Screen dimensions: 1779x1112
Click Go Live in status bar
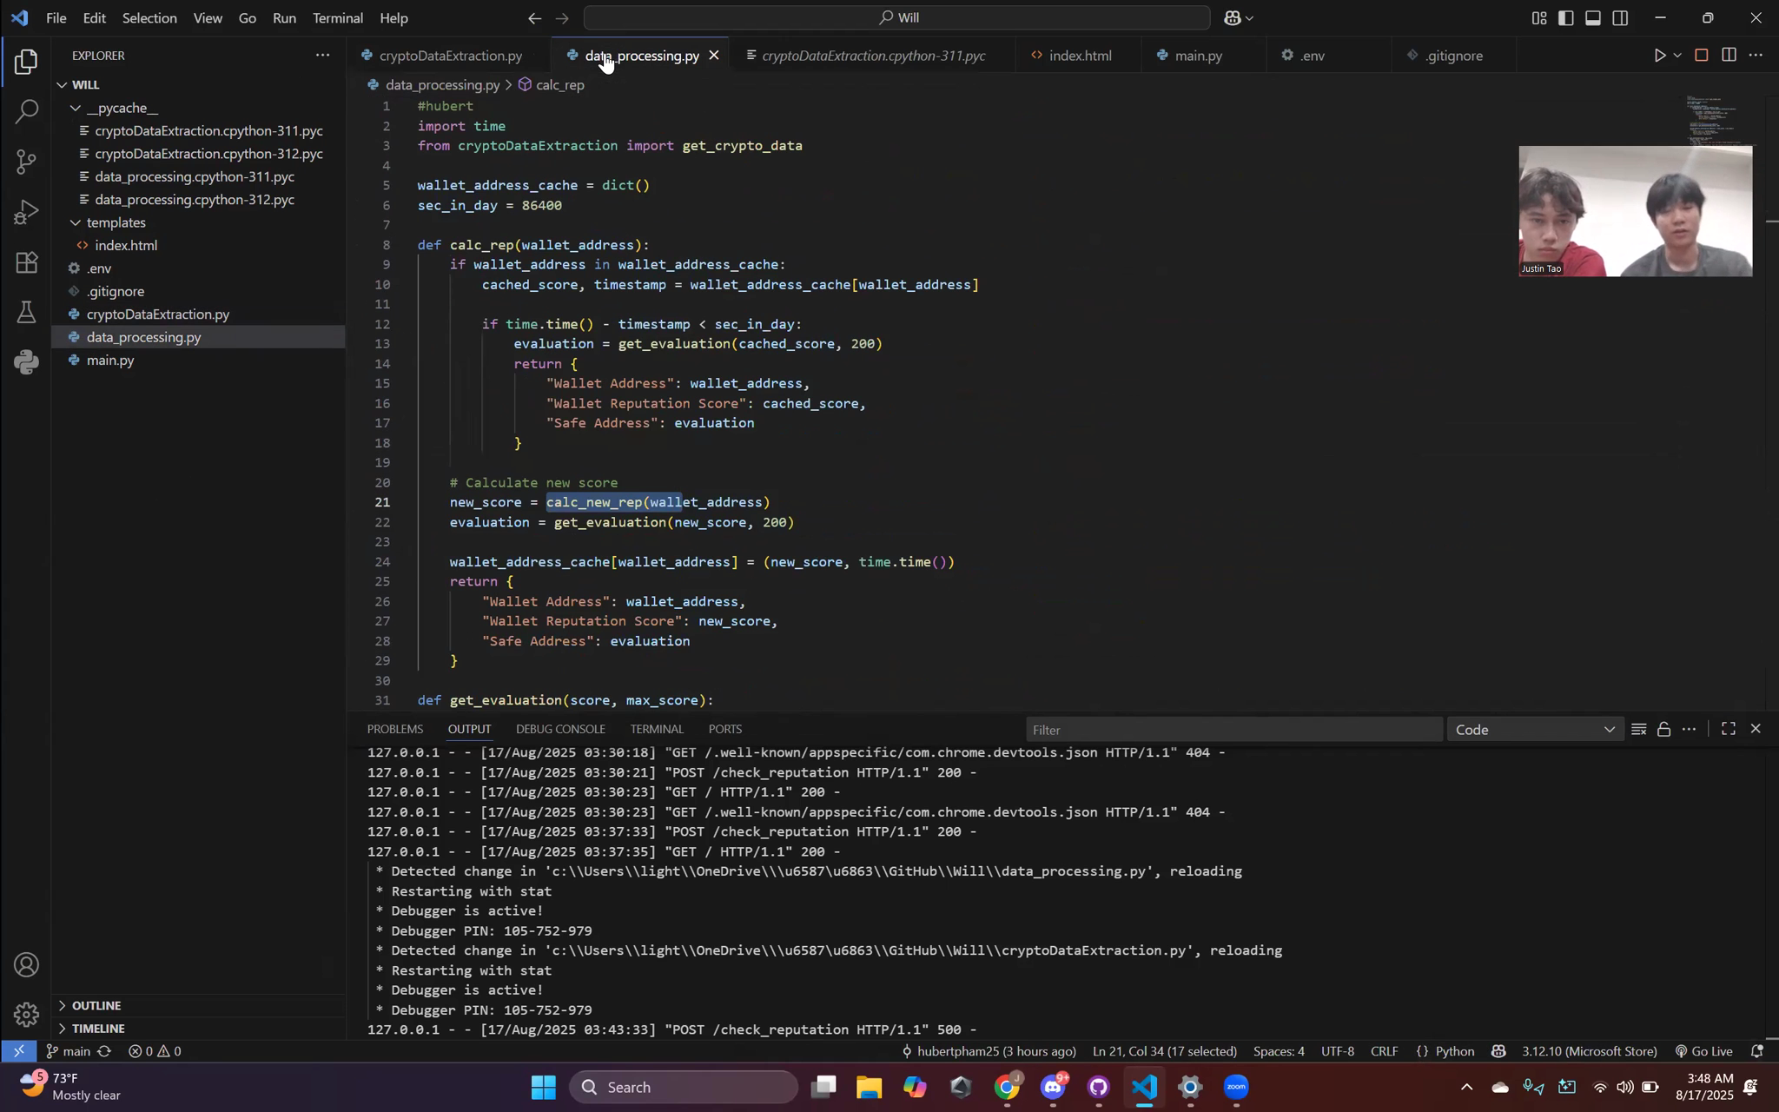1703,1051
